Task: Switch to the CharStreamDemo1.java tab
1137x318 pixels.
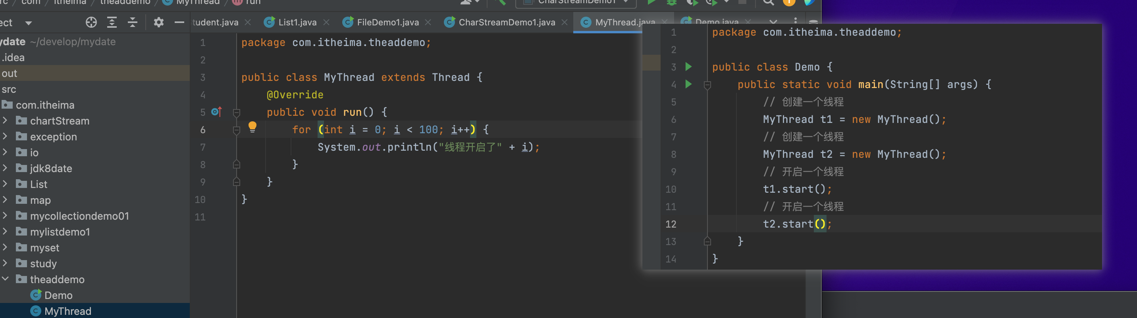Action: [x=507, y=22]
